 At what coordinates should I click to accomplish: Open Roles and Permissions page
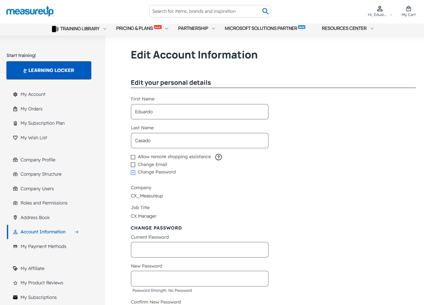tap(44, 203)
